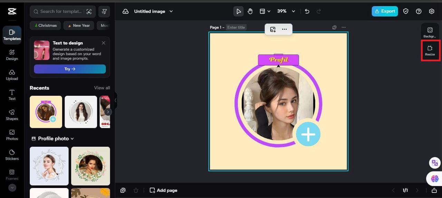Image resolution: width=442 pixels, height=198 pixels.
Task: Click the undo arrow
Action: (307, 11)
